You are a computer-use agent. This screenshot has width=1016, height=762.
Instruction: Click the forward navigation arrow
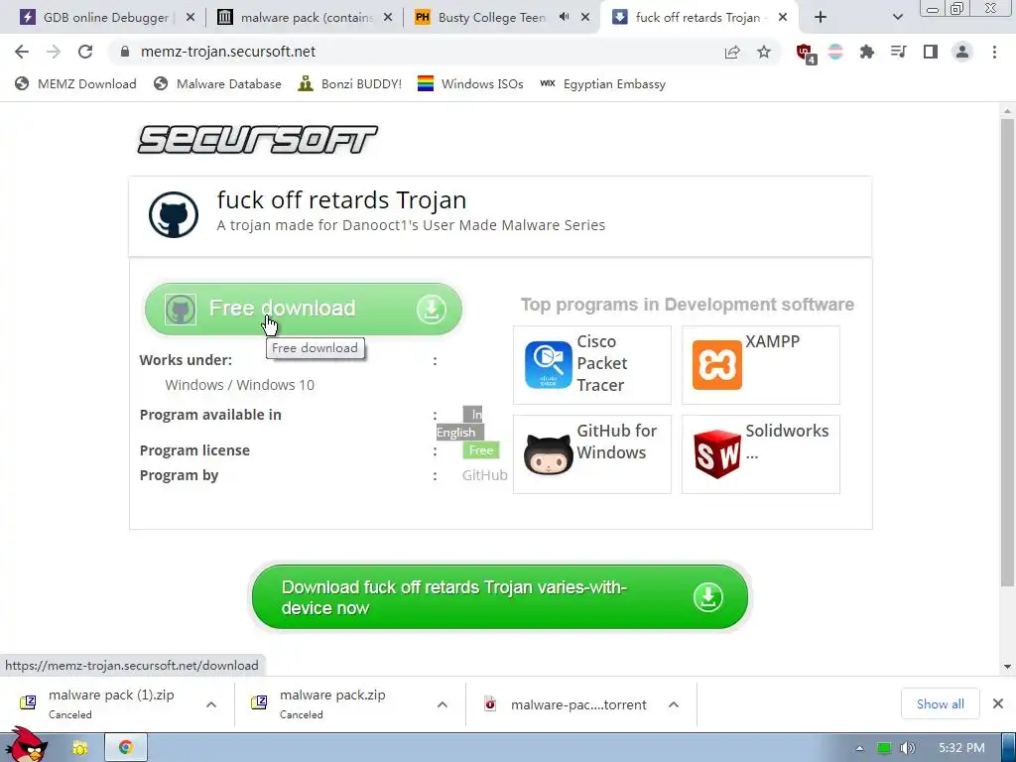54,52
